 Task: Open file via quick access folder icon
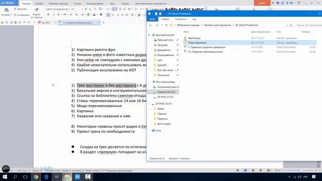click(3, 22)
